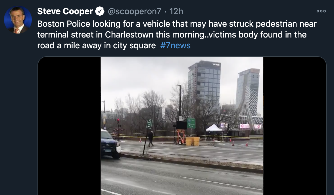Play the embedded street scene video
334x195 pixels.
click(182, 126)
